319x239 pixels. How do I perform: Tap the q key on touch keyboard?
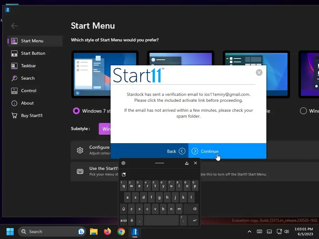[123, 186]
